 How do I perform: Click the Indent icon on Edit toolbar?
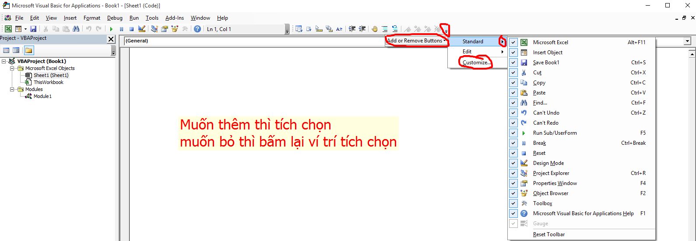(352, 29)
